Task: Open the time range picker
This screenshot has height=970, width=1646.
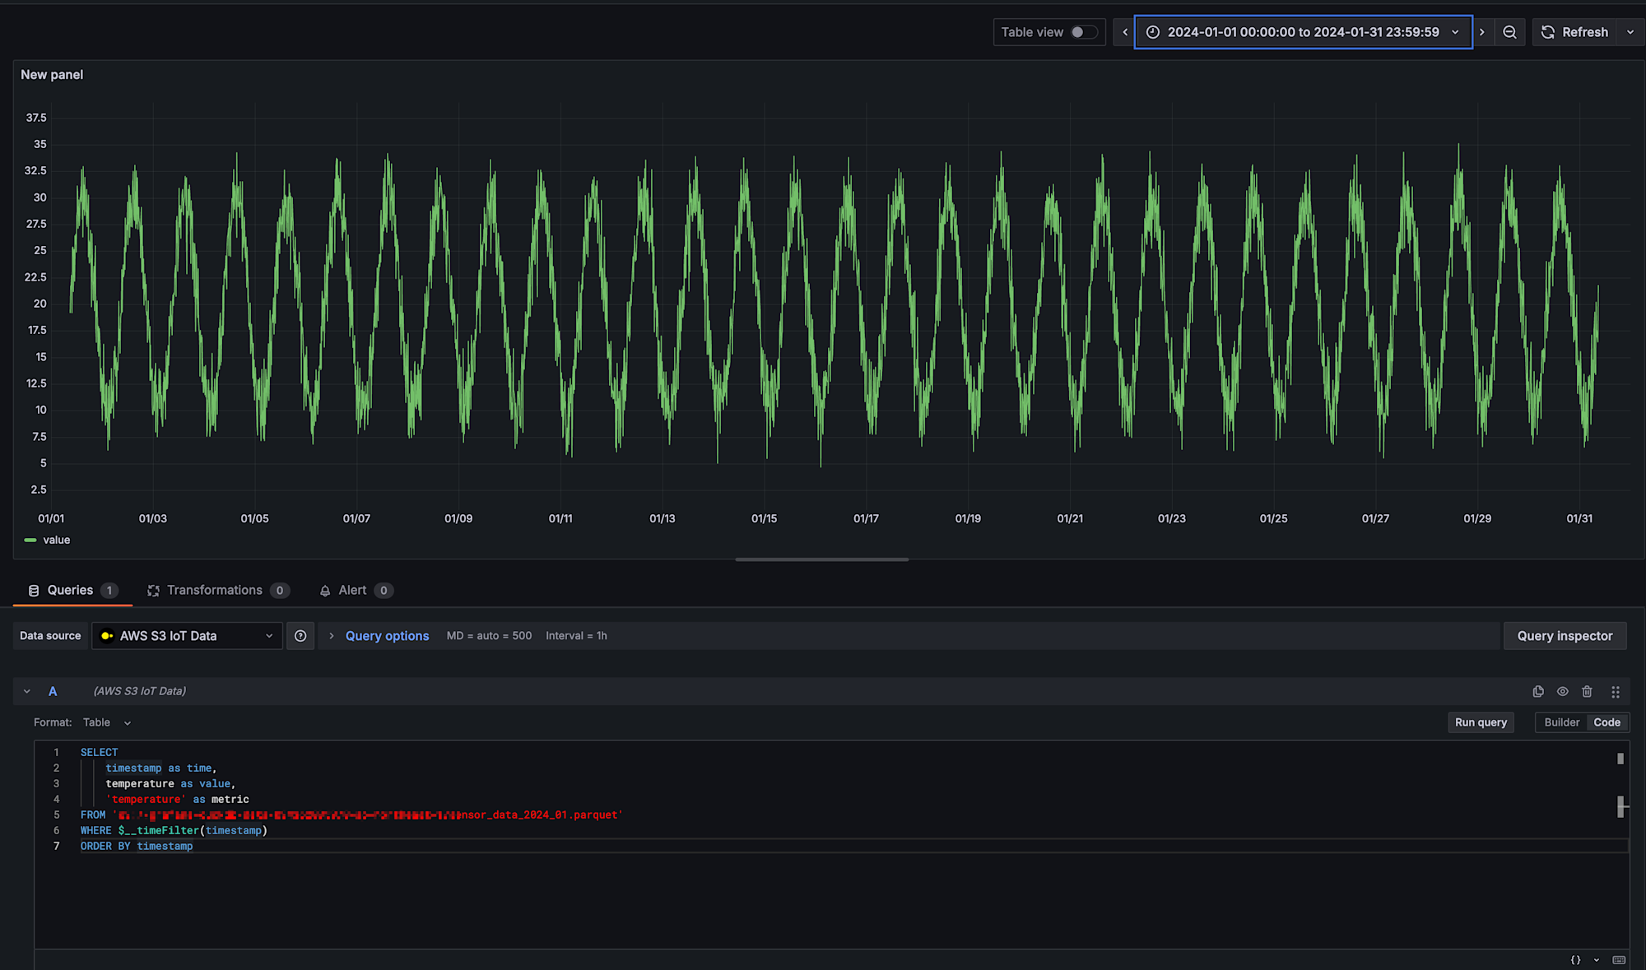Action: 1303,32
